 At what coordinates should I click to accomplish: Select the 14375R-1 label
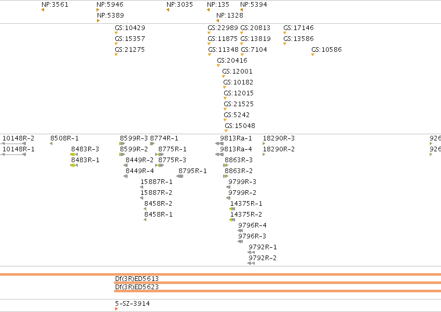pos(246,204)
